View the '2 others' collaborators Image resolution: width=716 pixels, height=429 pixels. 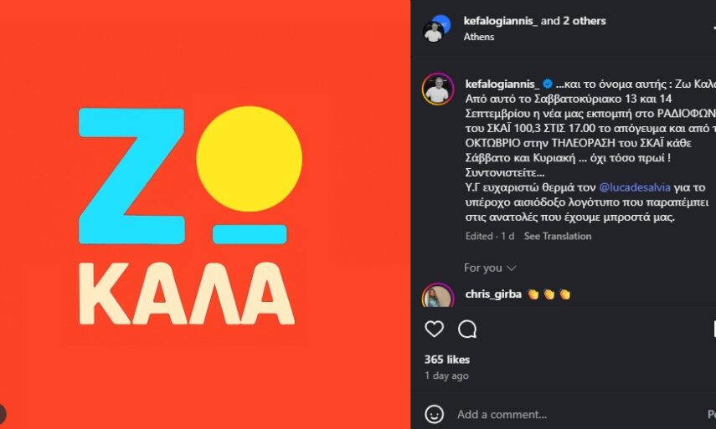(x=585, y=21)
